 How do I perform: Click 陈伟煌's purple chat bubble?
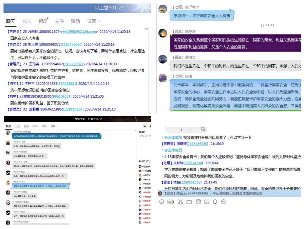(237, 43)
